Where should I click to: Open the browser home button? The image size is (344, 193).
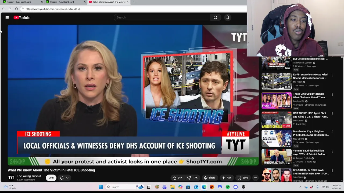pos(16,9)
